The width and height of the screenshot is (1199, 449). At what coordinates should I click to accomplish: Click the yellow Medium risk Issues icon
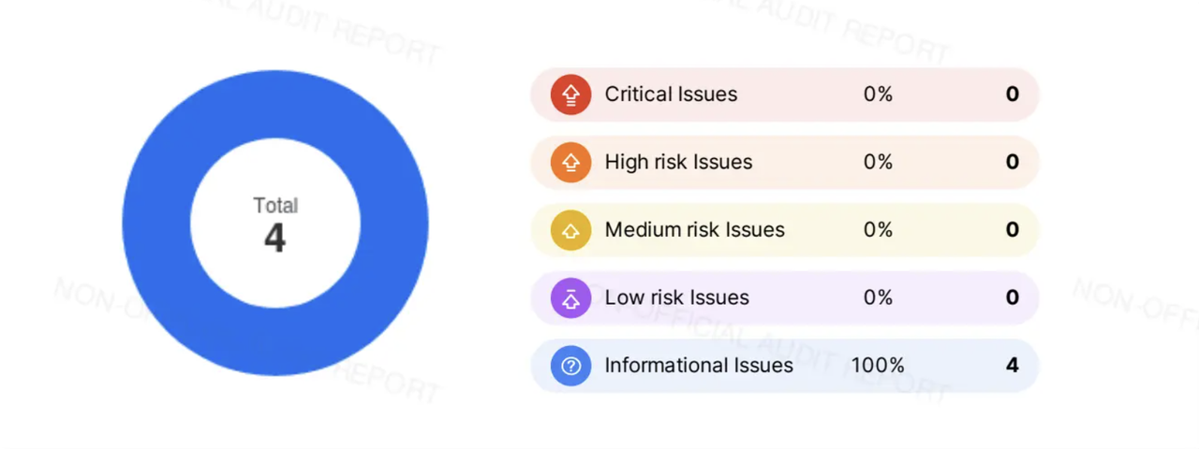[570, 230]
